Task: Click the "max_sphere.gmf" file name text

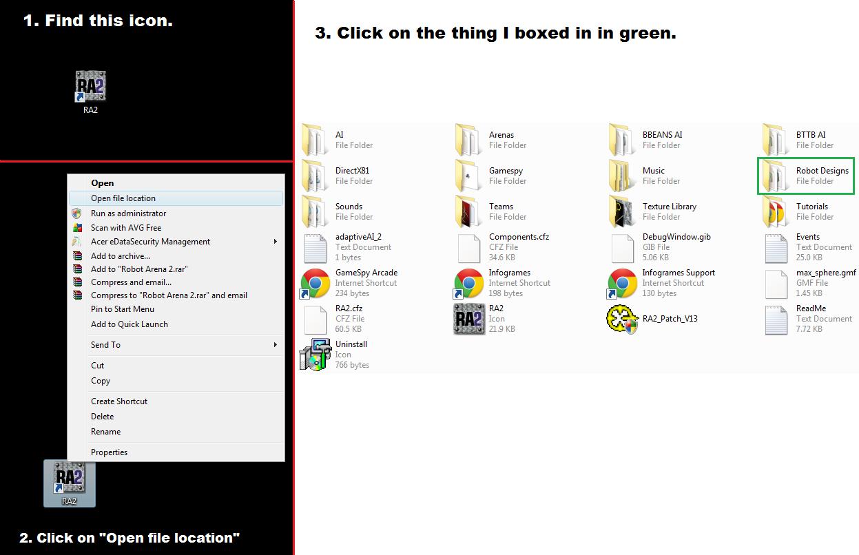Action: [x=826, y=273]
